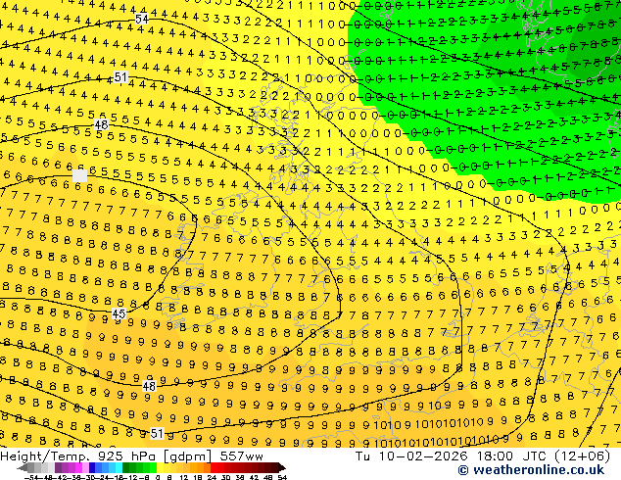Click the 54 contour label near the top
Image resolution: width=621 pixels, height=480 pixels.
pyautogui.click(x=142, y=19)
